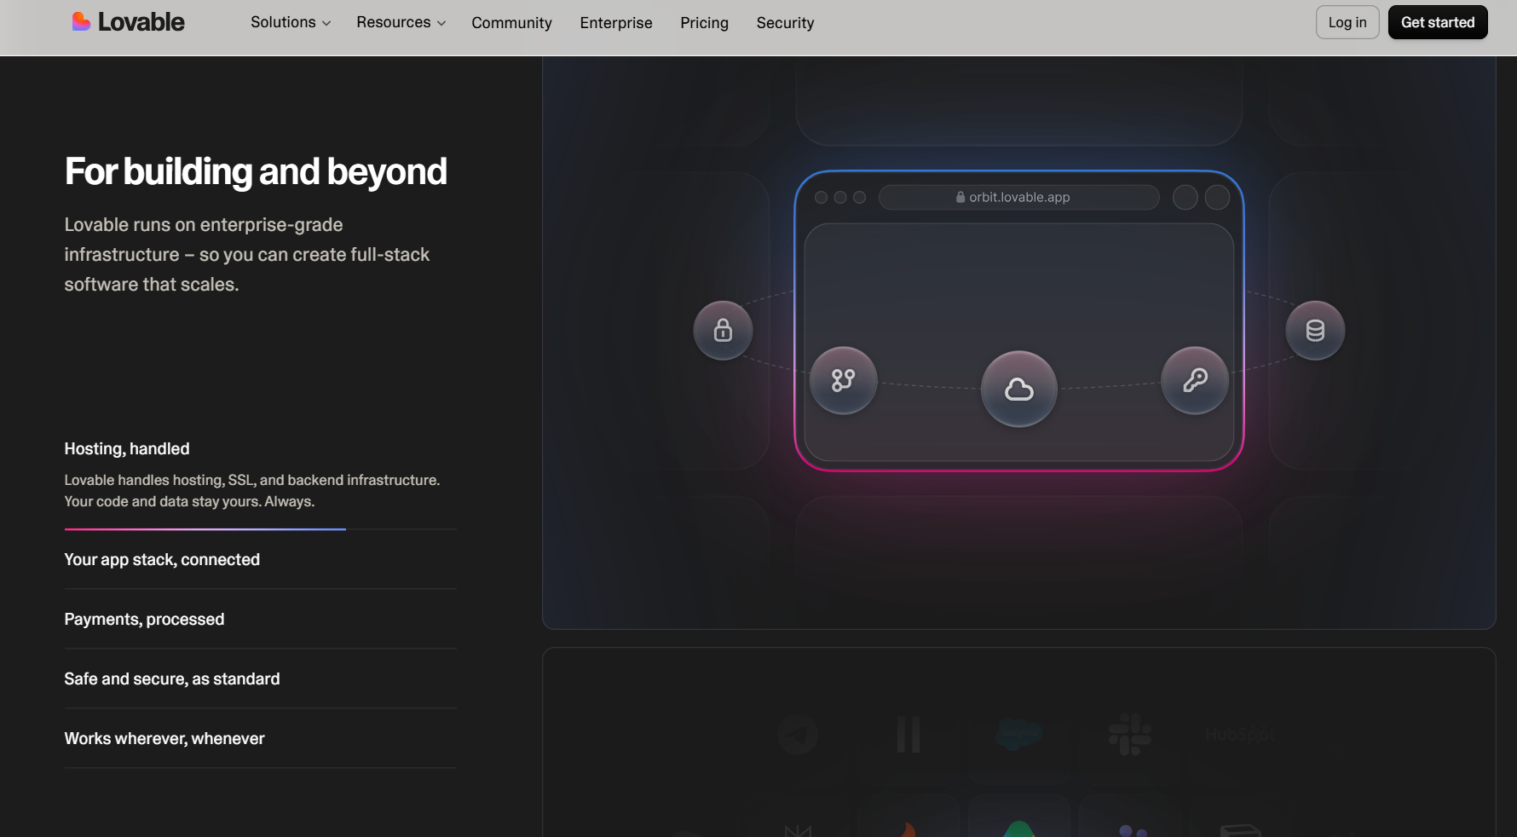Click the lock icon in the mock address bar
This screenshot has width=1517, height=837.
[960, 197]
